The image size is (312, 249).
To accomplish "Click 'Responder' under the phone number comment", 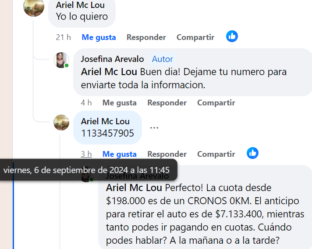I will (167, 154).
